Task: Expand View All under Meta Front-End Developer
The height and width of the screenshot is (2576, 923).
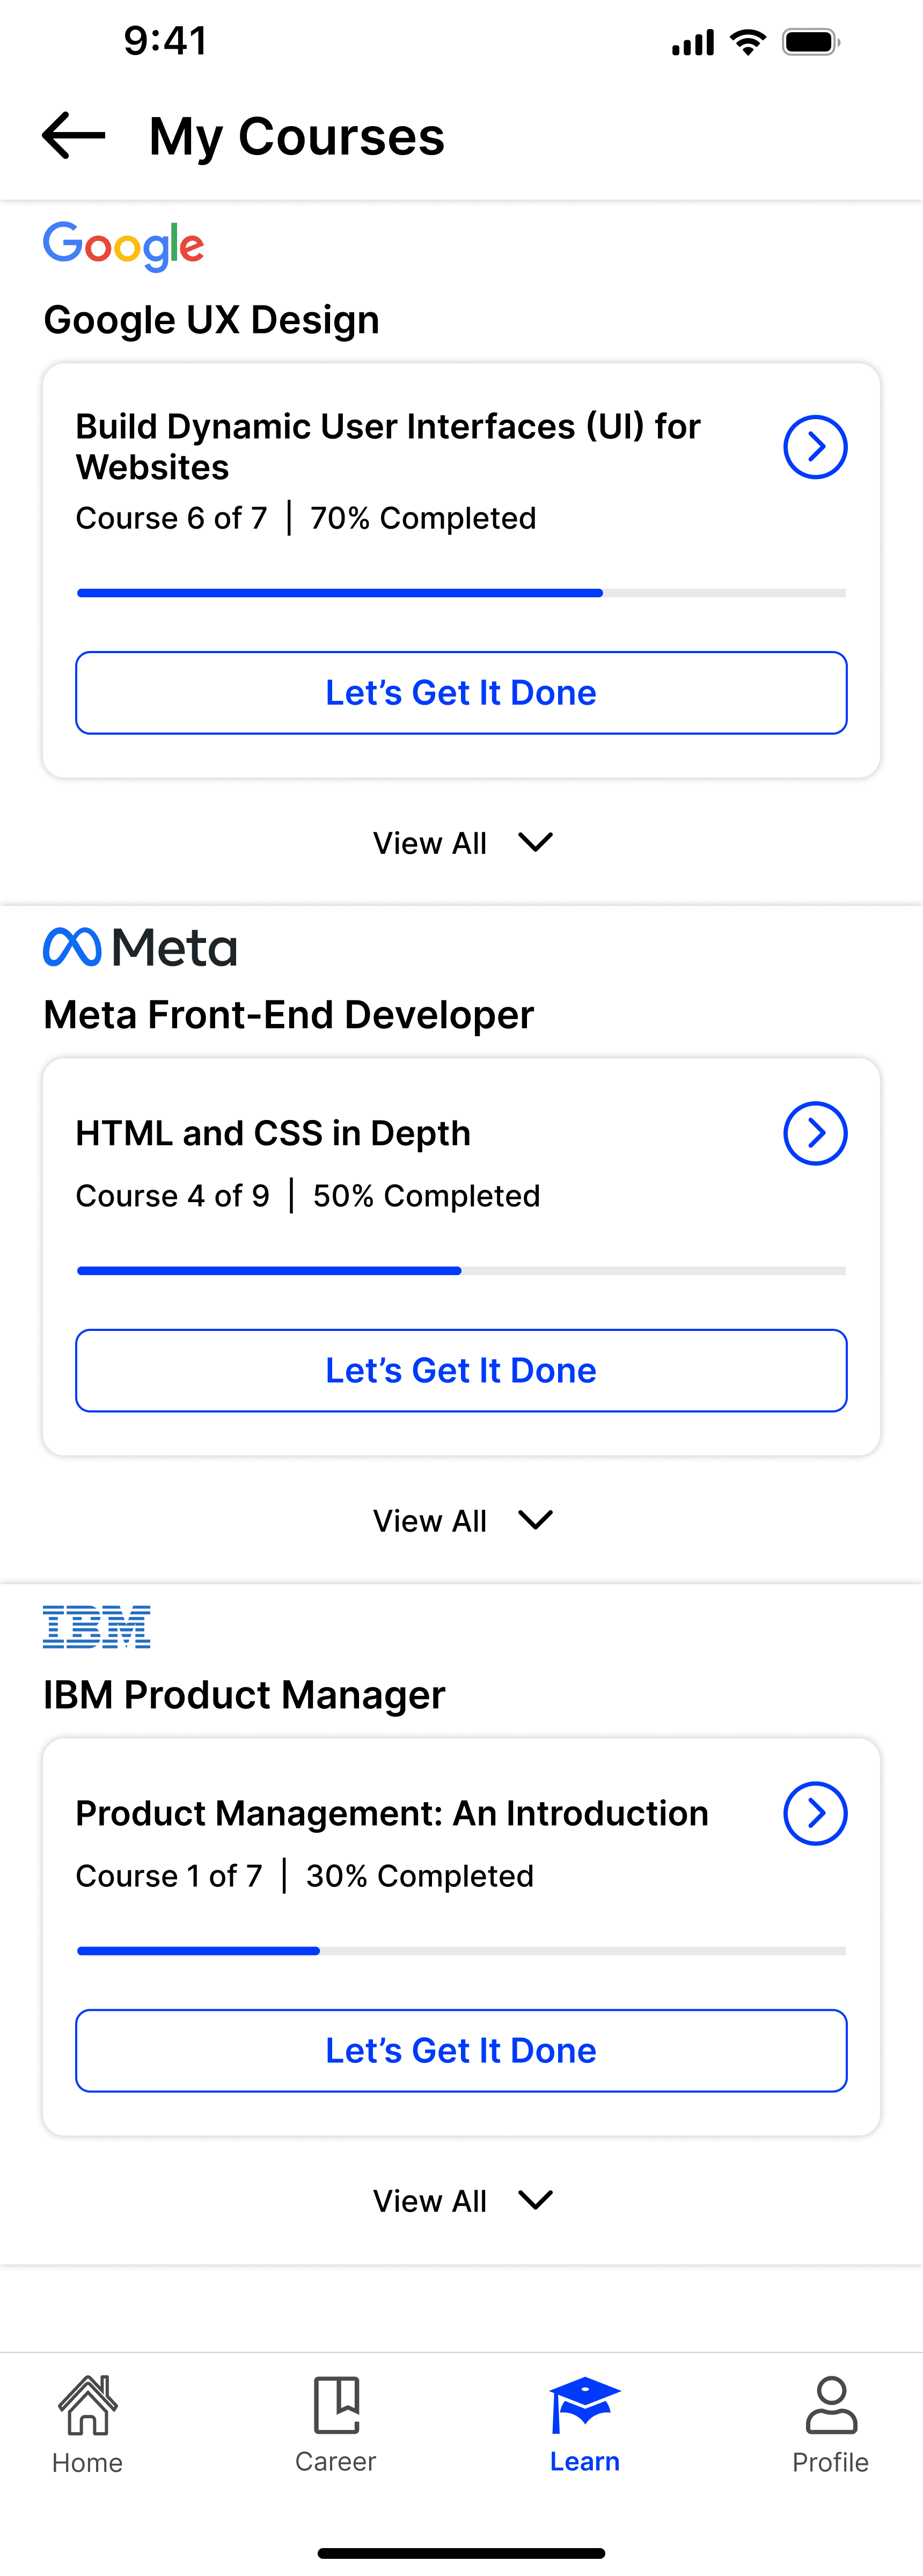Action: 462,1521
